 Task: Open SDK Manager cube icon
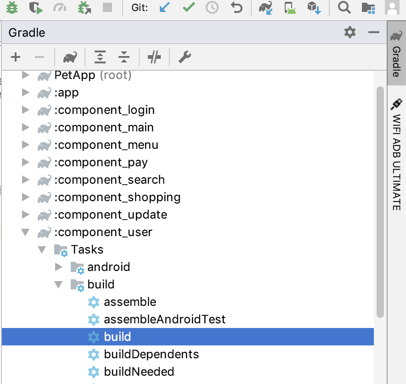(314, 7)
